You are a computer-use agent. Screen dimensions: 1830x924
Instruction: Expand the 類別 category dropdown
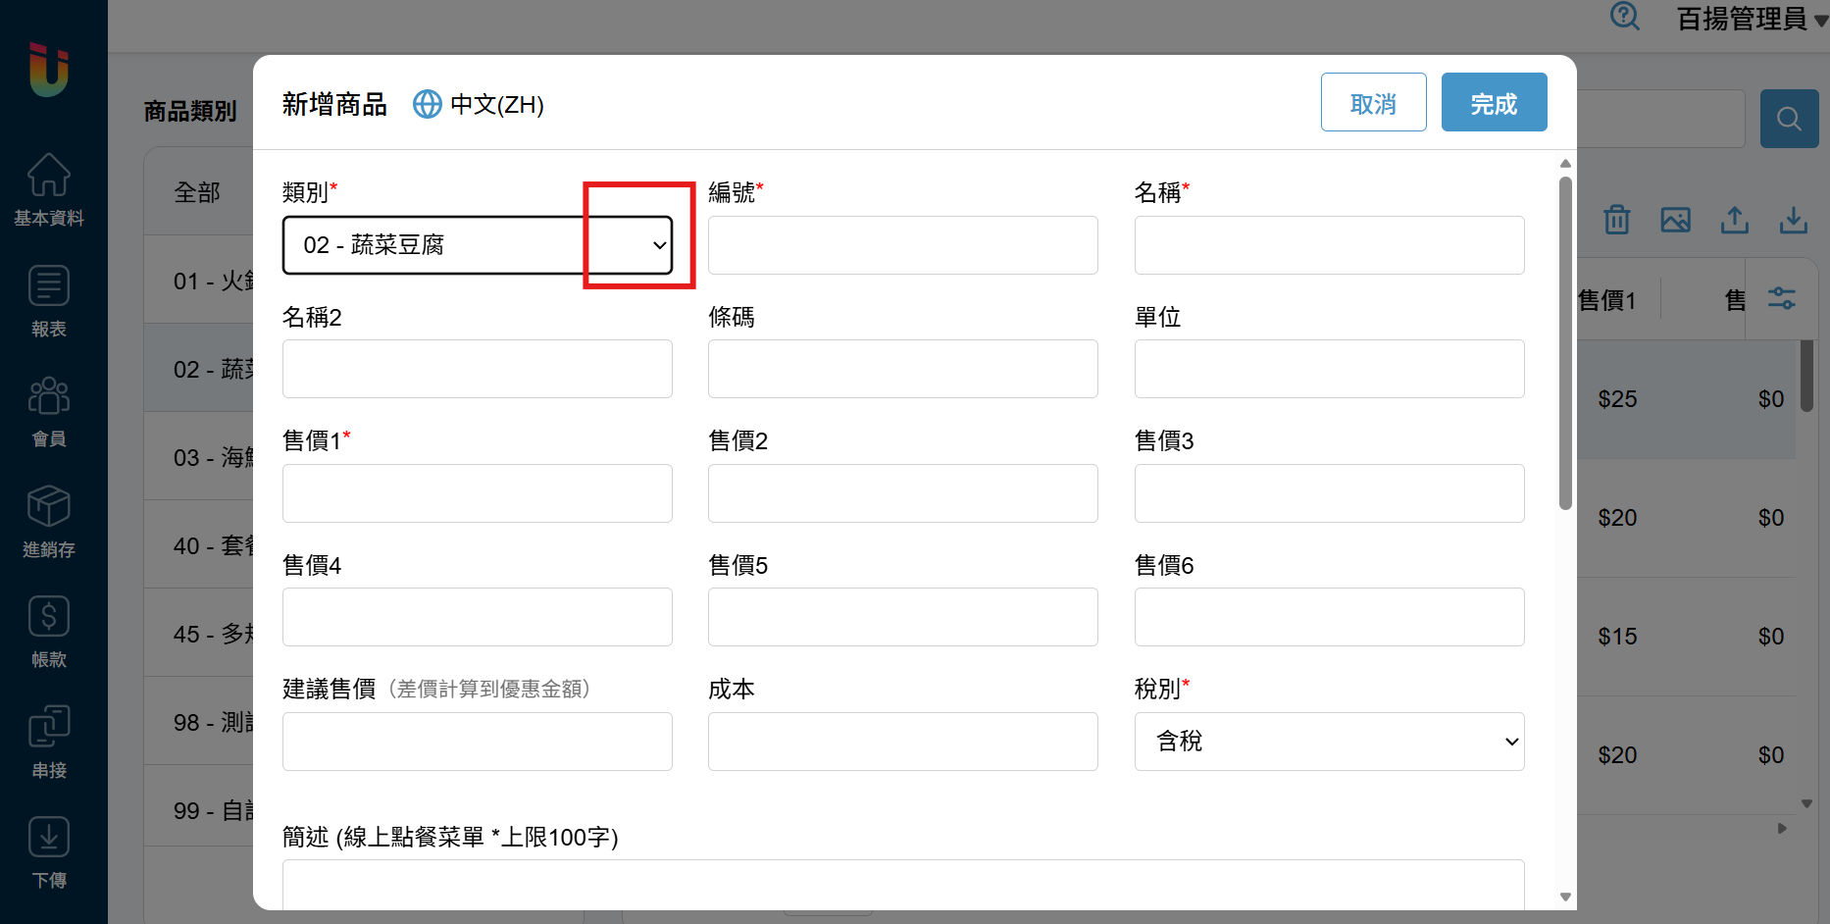[659, 245]
